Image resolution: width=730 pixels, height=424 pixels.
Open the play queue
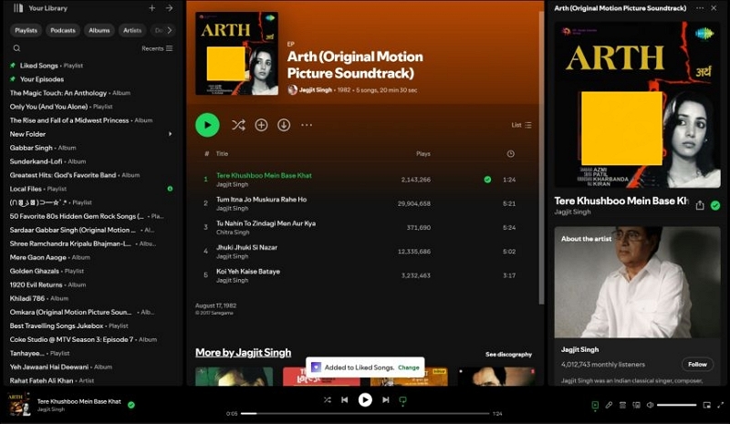click(622, 406)
